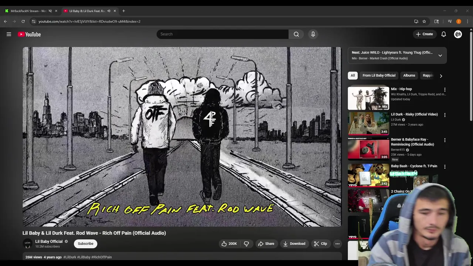Open the media controls icon in Chrome toolbar

[450, 21]
